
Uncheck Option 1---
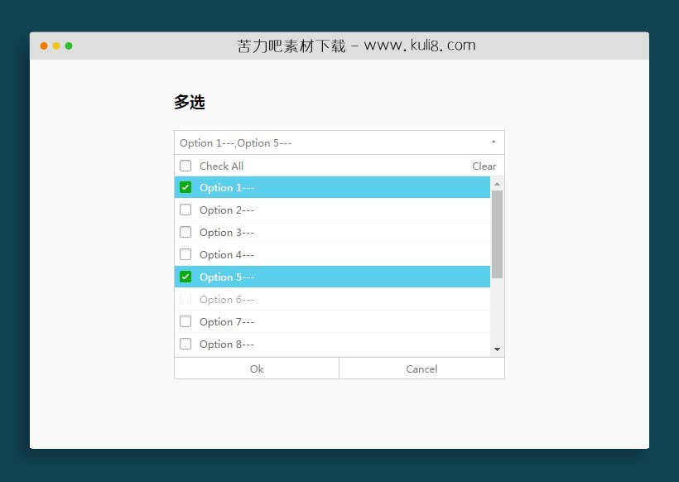[x=185, y=187]
